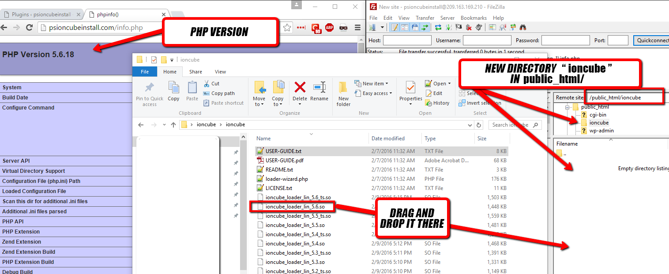Open Move to dropdown in Explorer

259,94
